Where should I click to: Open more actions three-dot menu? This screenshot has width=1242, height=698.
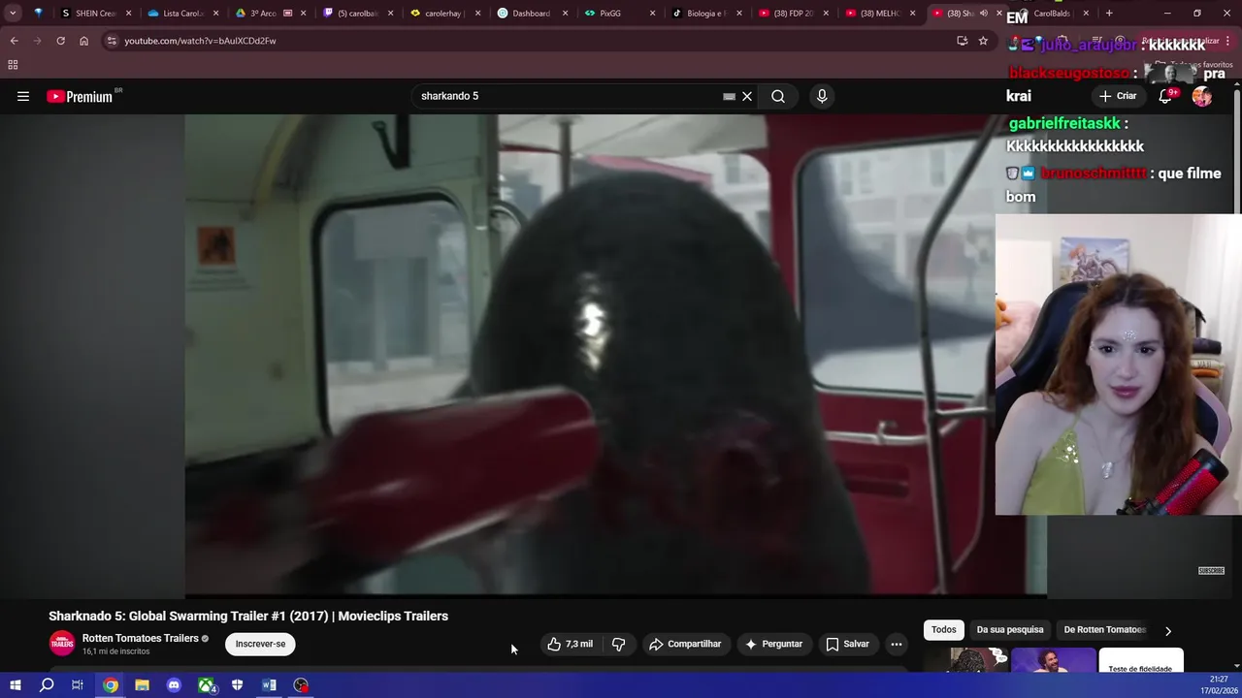897,644
